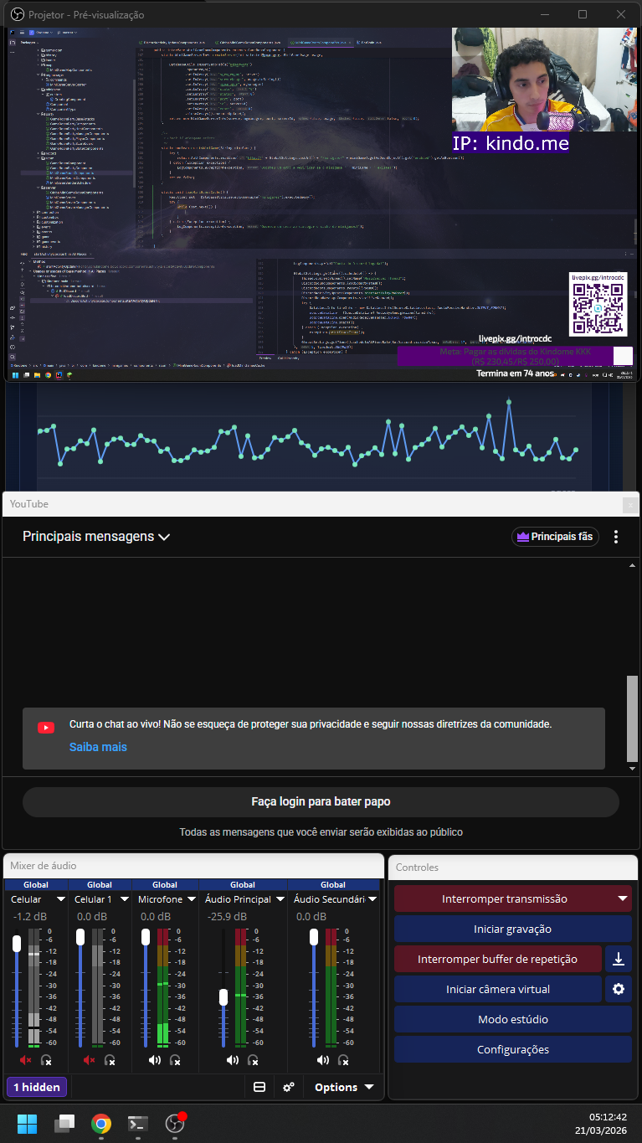Open Áudio Secundári source dropdown arrow
The height and width of the screenshot is (1143, 642).
tap(372, 899)
